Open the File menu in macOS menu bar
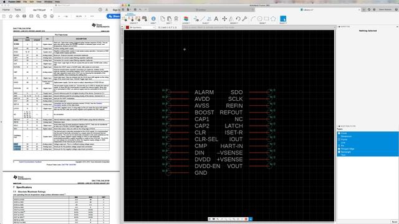Screen dimensions: 399x224 (25, 1)
